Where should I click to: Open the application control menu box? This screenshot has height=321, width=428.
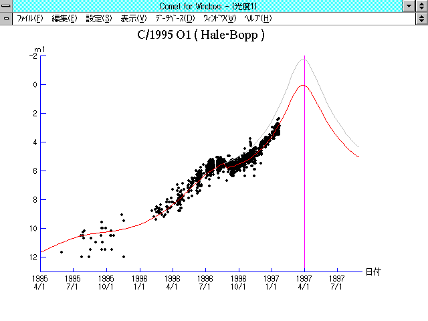(7, 6)
